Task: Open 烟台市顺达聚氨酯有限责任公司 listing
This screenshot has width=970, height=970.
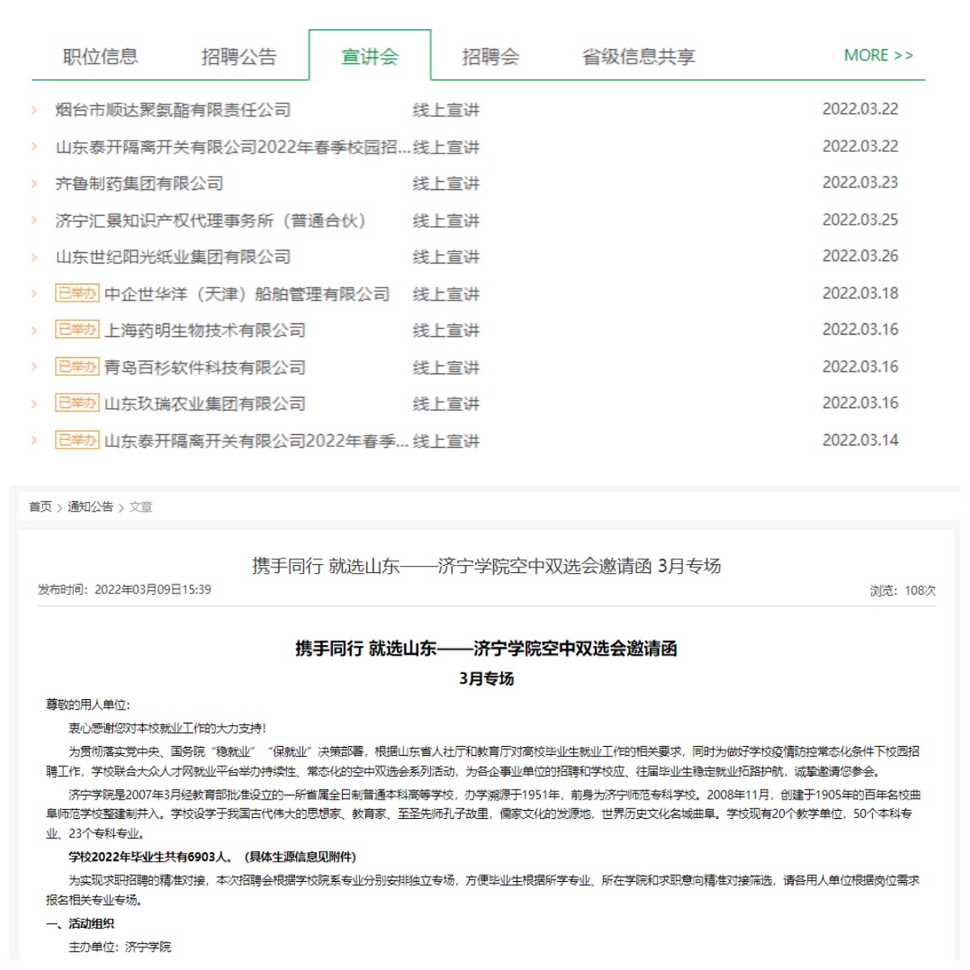Action: tap(173, 110)
